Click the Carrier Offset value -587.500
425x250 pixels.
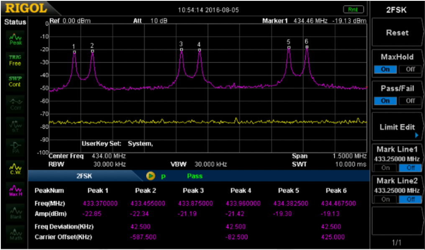point(143,237)
